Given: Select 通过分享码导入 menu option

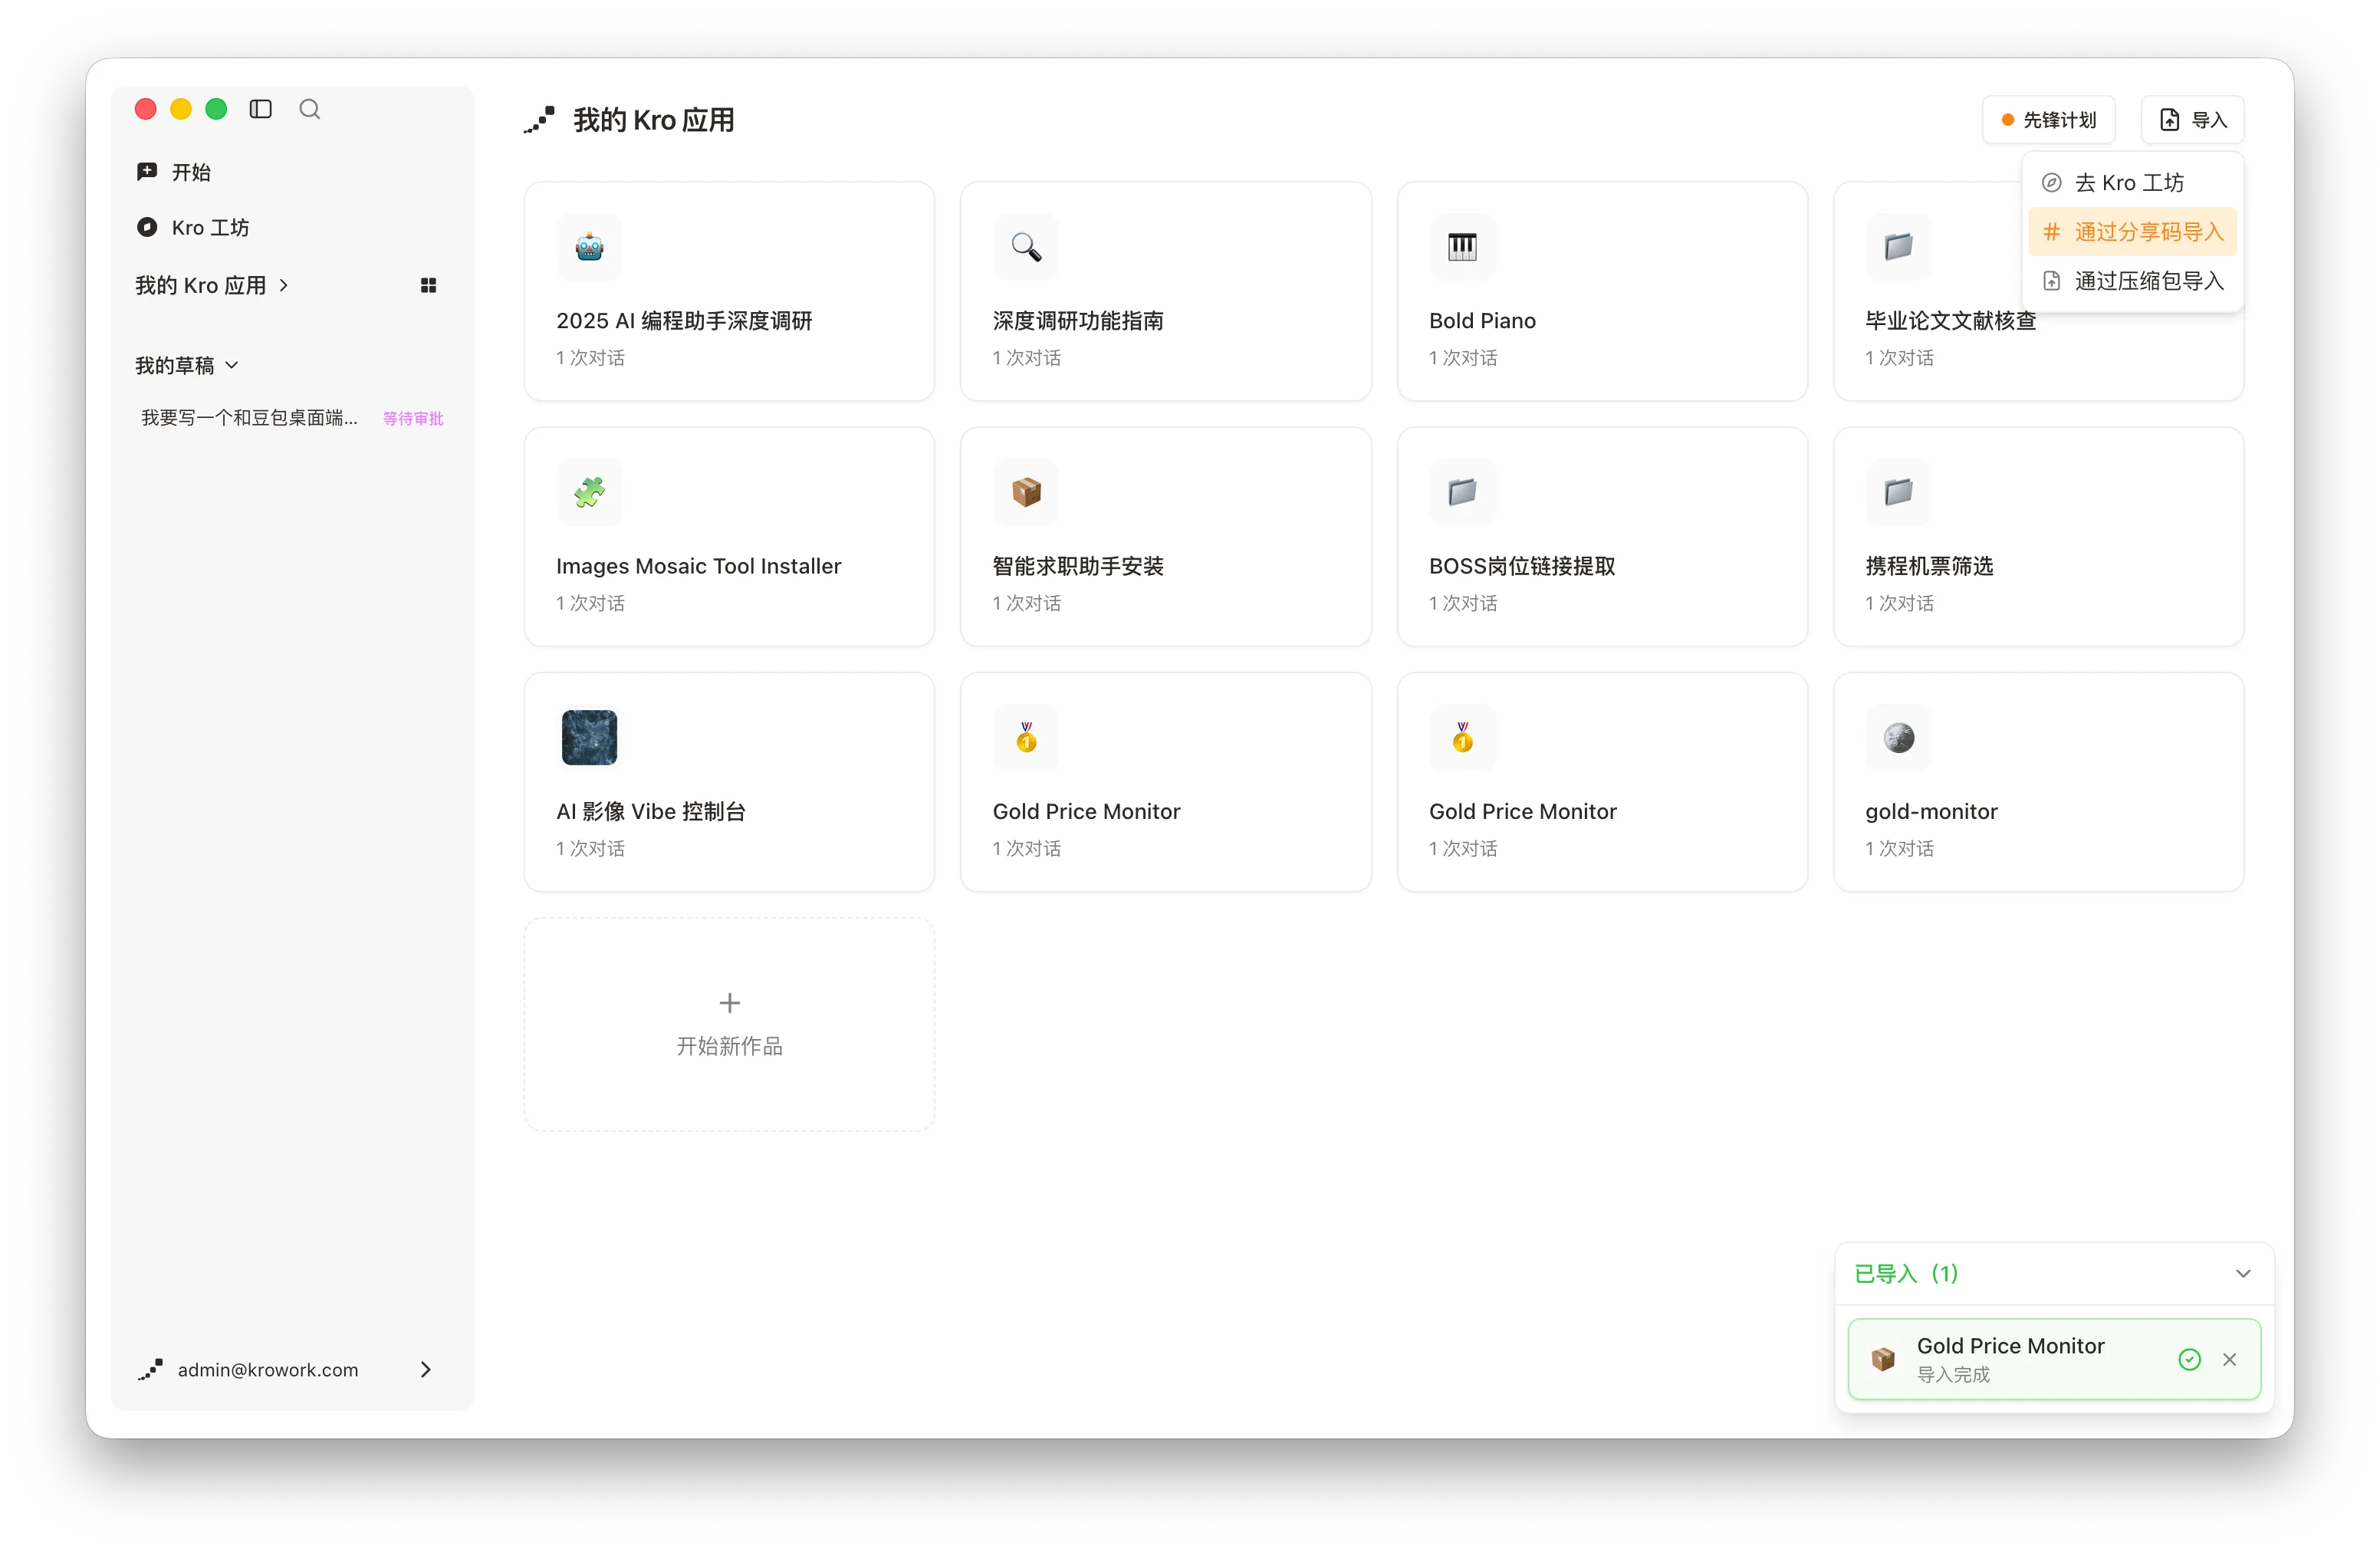Looking at the screenshot, I should pyautogui.click(x=2132, y=232).
